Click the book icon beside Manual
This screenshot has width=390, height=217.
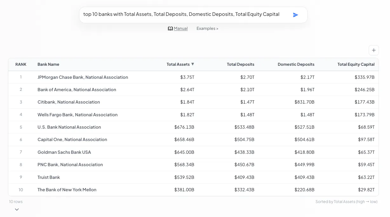point(170,29)
